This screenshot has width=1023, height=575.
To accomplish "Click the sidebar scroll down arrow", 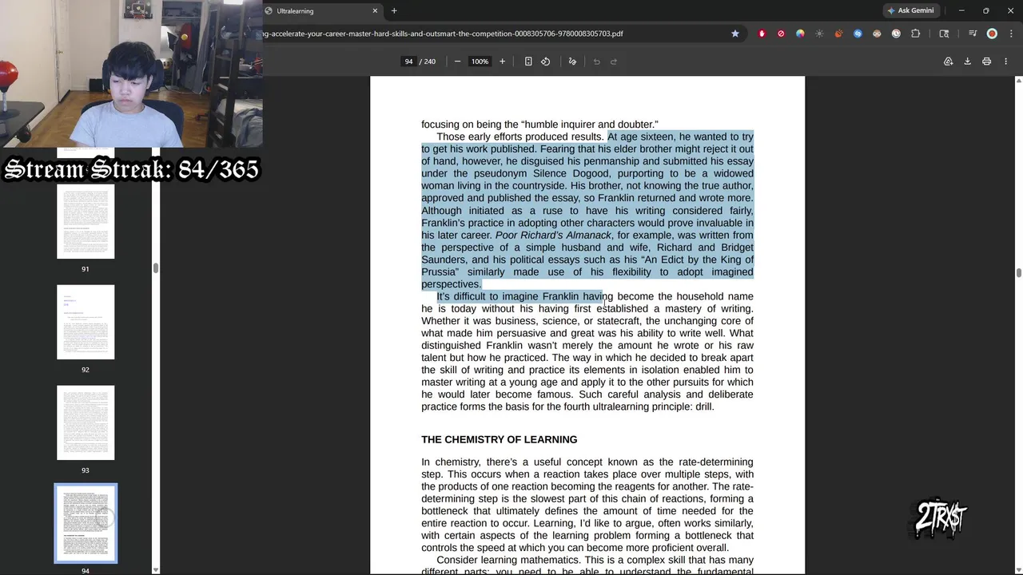I will tap(156, 570).
